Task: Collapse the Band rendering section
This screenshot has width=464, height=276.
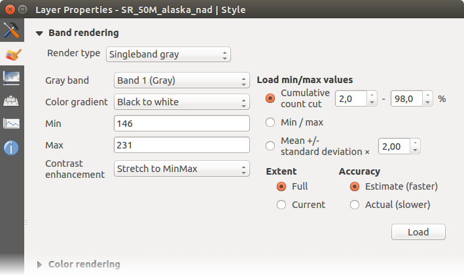Action: (x=41, y=33)
